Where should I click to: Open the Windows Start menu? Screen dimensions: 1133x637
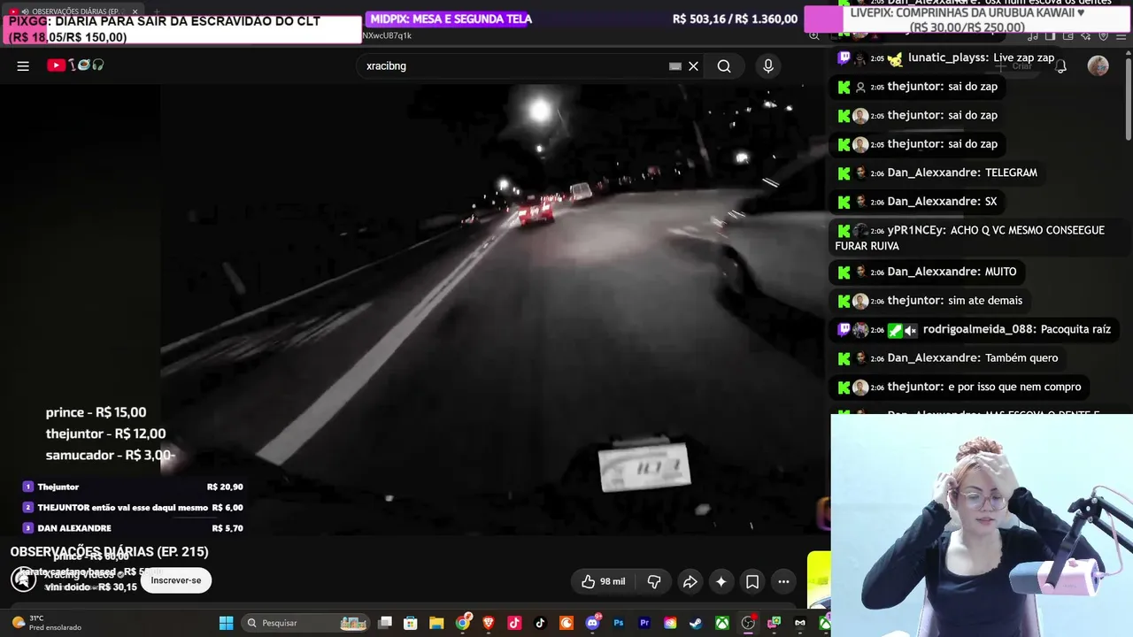tap(226, 623)
